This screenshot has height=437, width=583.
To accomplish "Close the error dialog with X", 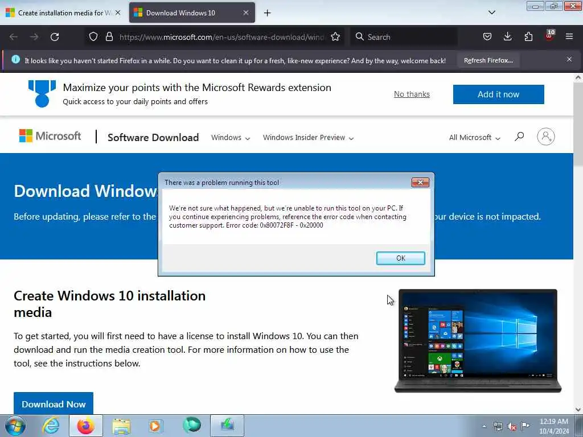I will (420, 182).
